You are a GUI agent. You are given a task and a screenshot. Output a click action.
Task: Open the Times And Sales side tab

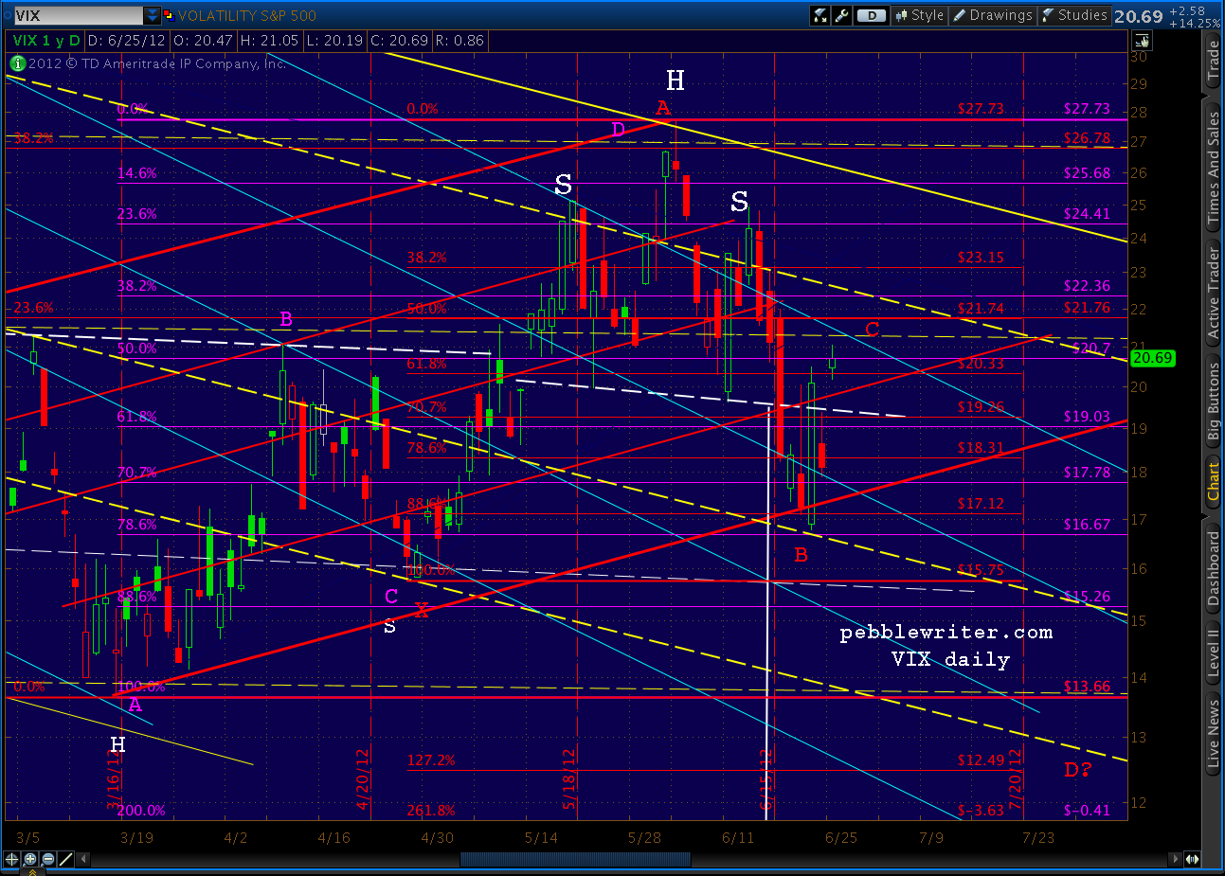1214,169
